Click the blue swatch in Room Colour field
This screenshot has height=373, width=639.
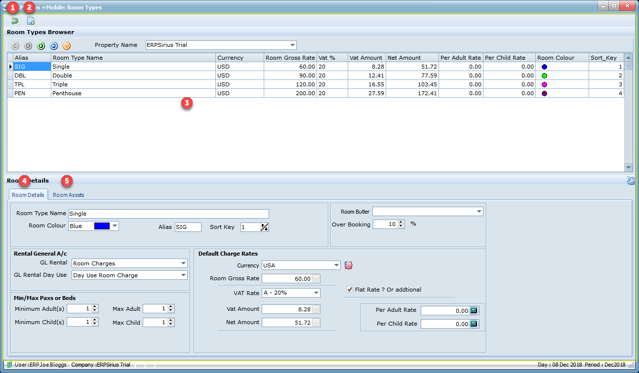tap(101, 226)
